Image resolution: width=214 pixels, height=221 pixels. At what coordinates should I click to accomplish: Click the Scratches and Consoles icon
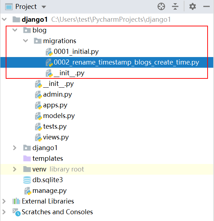(x=16, y=212)
